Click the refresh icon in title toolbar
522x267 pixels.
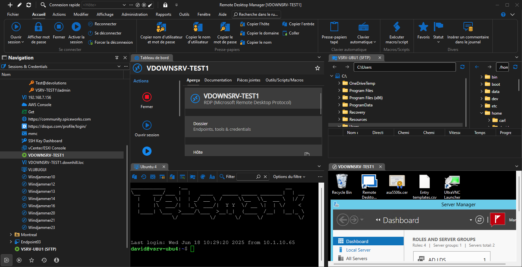pos(29,5)
